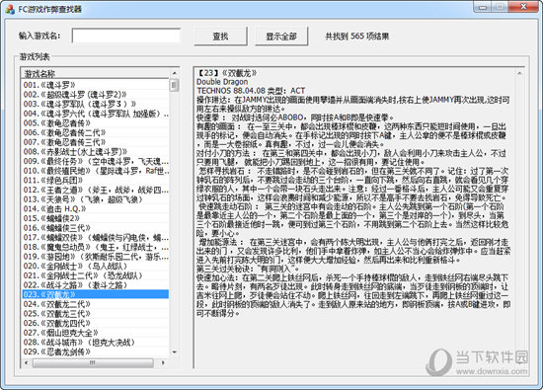Click the Double Dragon title text
Viewport: 543px width, 390px height.
pos(222,82)
